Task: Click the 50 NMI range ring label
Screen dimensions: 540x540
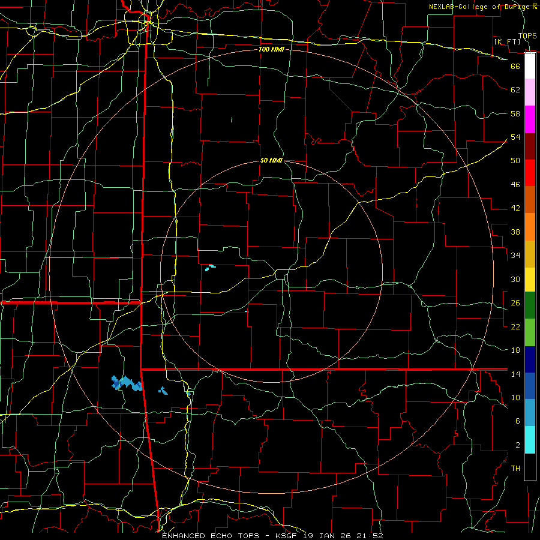Action: click(x=271, y=160)
